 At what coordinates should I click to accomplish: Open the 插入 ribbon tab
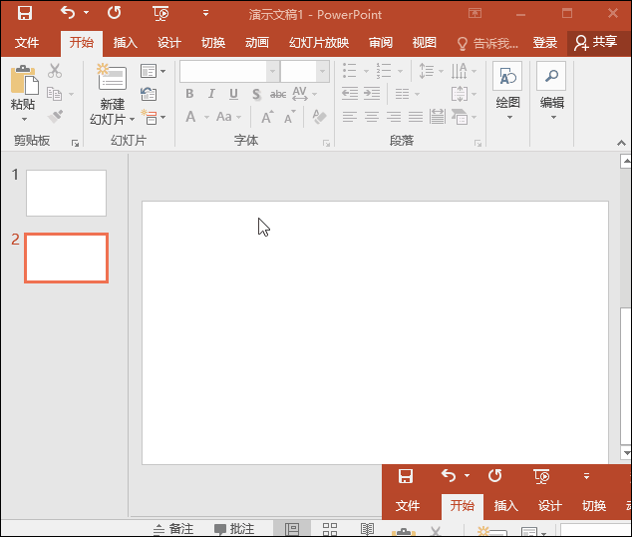click(x=126, y=43)
